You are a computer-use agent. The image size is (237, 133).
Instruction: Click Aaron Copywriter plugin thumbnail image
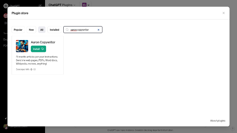pyautogui.click(x=22, y=46)
